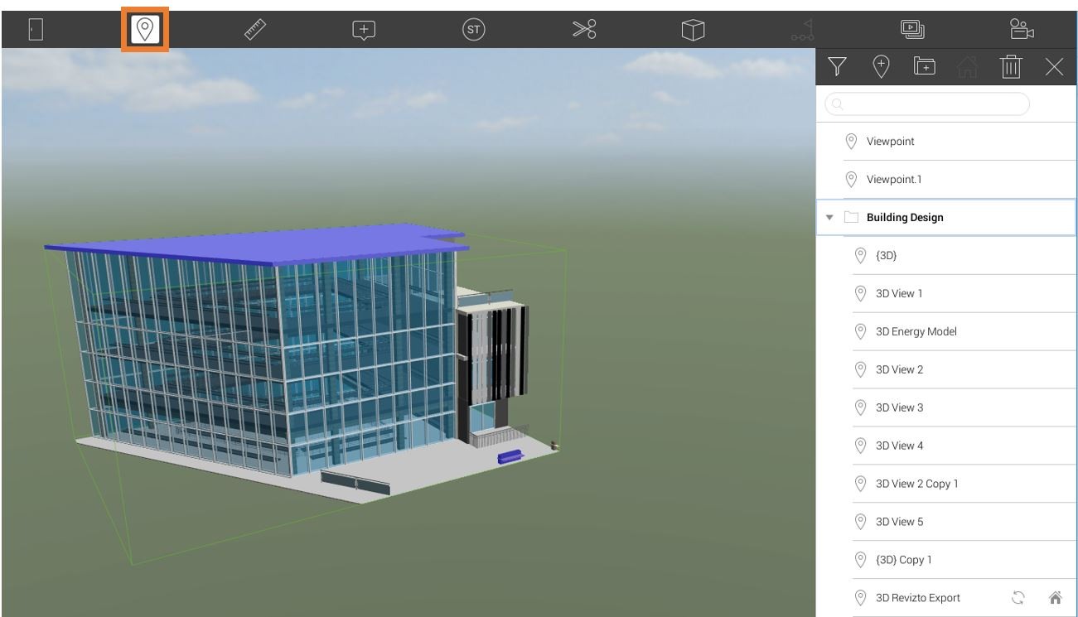Select the 3D Energy Model viewpoint
The height and width of the screenshot is (617, 1078).
[x=916, y=330]
